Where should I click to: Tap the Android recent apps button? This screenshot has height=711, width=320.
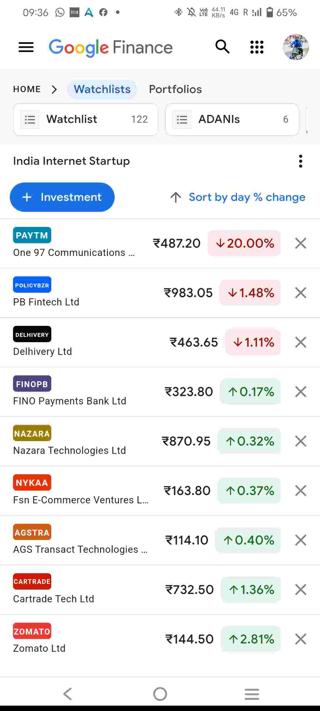252,694
